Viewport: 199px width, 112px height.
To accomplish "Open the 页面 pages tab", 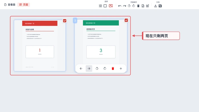I will pyautogui.click(x=24, y=5).
